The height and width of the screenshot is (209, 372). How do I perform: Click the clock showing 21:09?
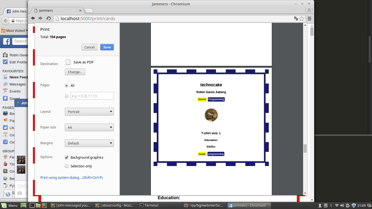(x=361, y=205)
